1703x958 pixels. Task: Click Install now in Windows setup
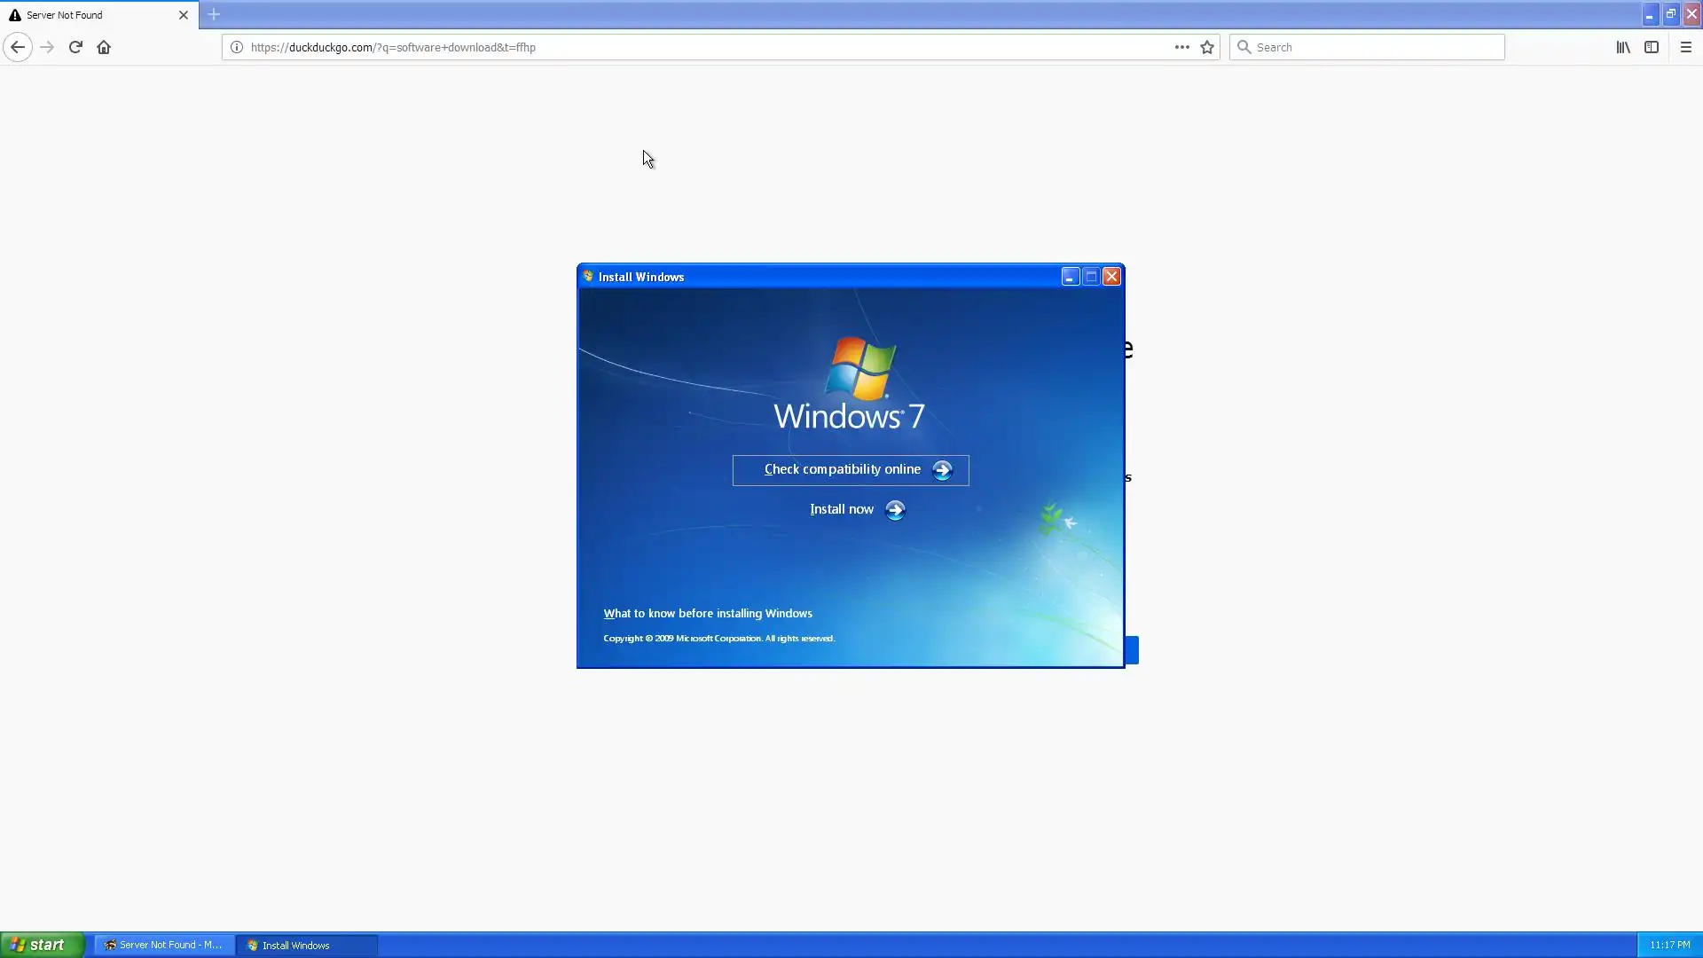(x=856, y=509)
